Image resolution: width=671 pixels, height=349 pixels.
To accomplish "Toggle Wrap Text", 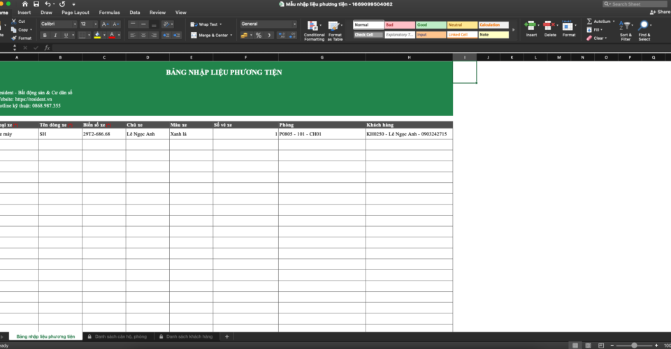I will (205, 24).
